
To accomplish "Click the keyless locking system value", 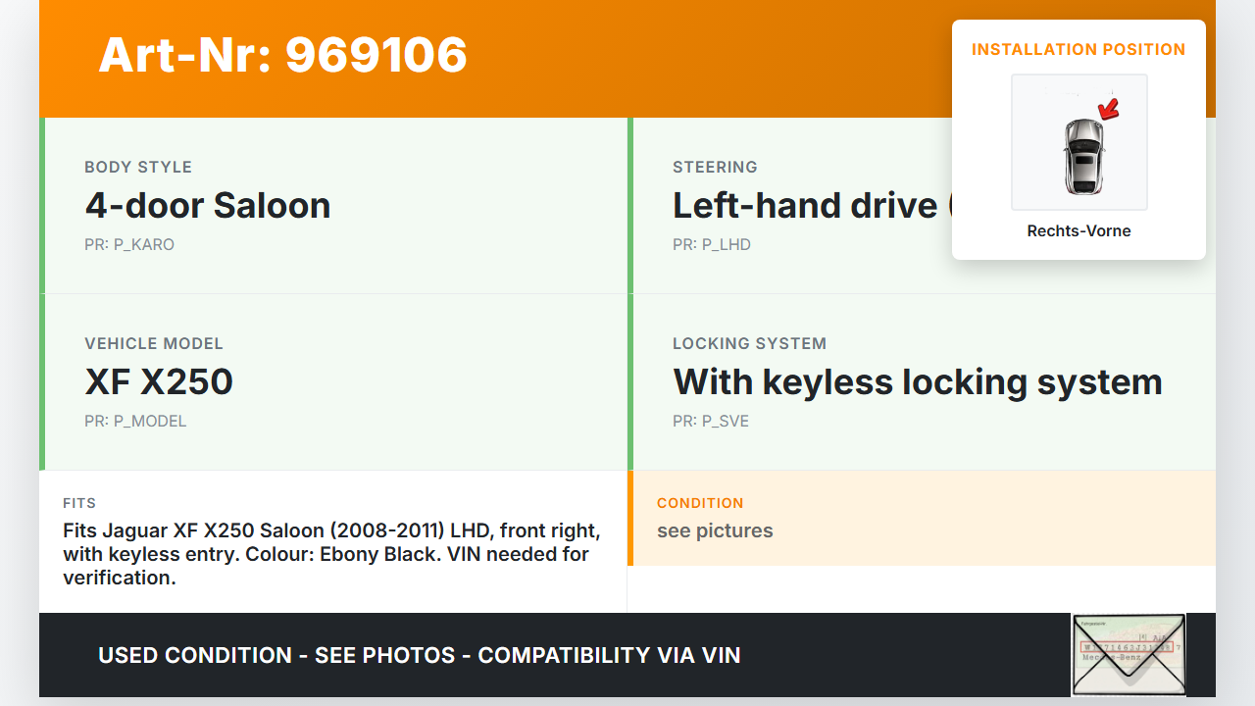I will [917, 381].
